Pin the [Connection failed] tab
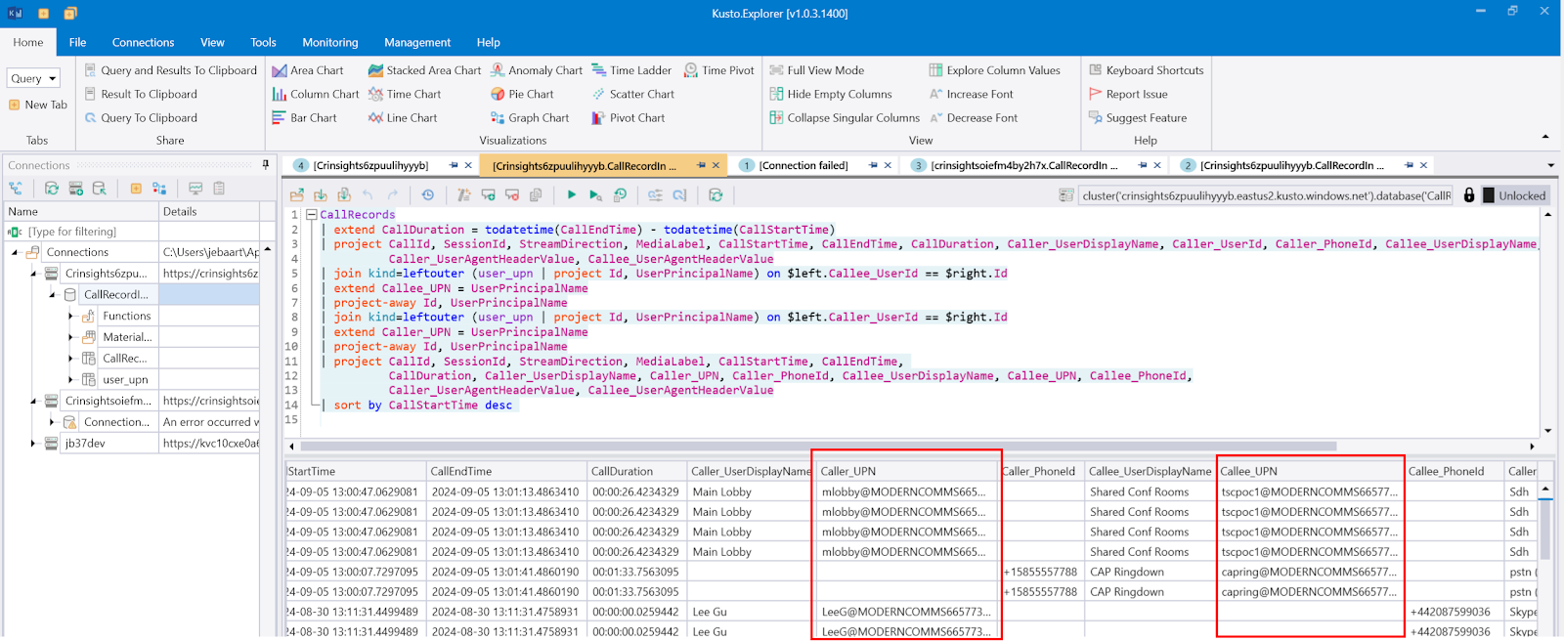This screenshot has width=1564, height=641. 874,165
